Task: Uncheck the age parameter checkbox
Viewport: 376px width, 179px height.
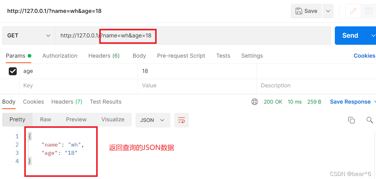Action: coord(13,71)
